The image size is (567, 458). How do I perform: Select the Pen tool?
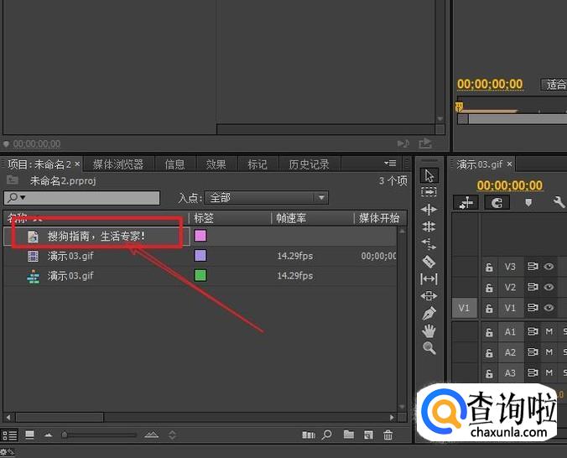pyautogui.click(x=429, y=313)
